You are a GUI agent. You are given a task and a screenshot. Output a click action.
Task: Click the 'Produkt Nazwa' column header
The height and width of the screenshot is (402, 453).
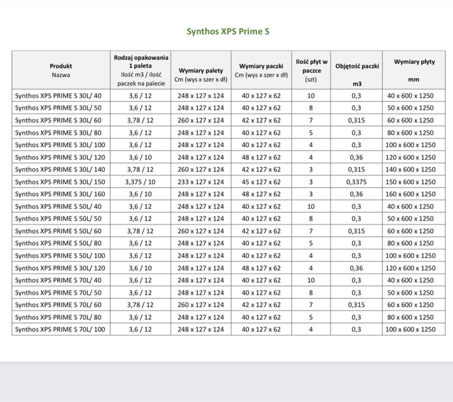61,70
